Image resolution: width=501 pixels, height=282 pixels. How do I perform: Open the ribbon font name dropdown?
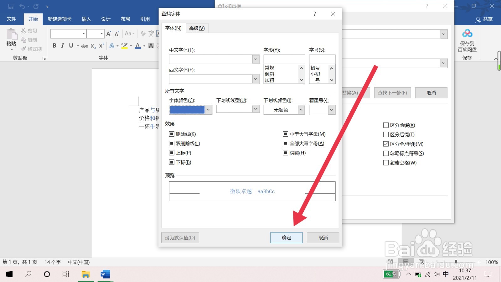click(84, 34)
